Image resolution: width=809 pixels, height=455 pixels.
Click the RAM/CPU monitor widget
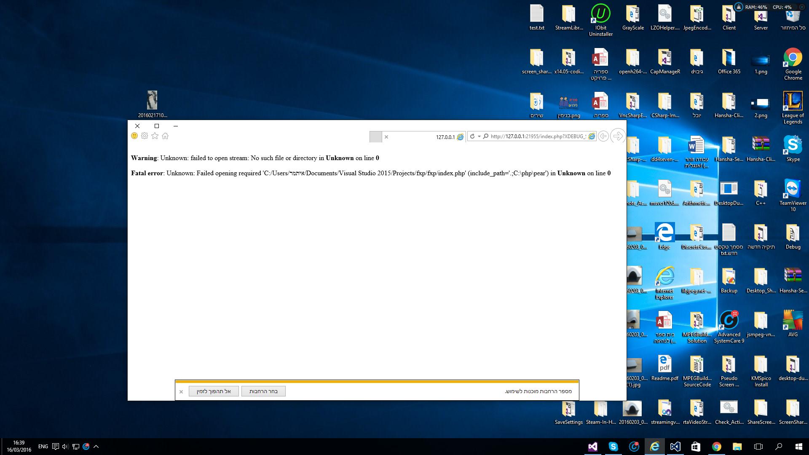(769, 7)
